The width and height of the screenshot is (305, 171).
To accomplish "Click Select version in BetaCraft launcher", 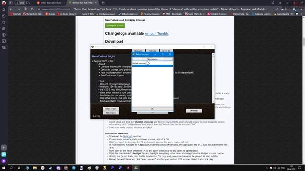I will [111, 109].
